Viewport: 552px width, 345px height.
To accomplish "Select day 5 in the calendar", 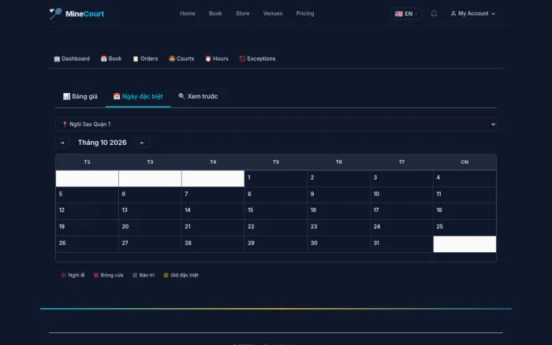I will tap(87, 195).
